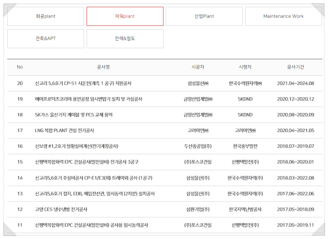The image size is (328, 239).
Task: Click contractor 고려아연㈜ in 시공자 column
Action: tap(198, 131)
